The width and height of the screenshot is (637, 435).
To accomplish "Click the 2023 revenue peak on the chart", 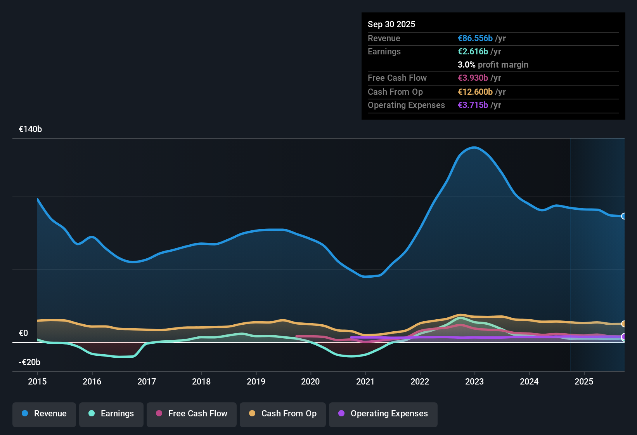I will click(474, 148).
